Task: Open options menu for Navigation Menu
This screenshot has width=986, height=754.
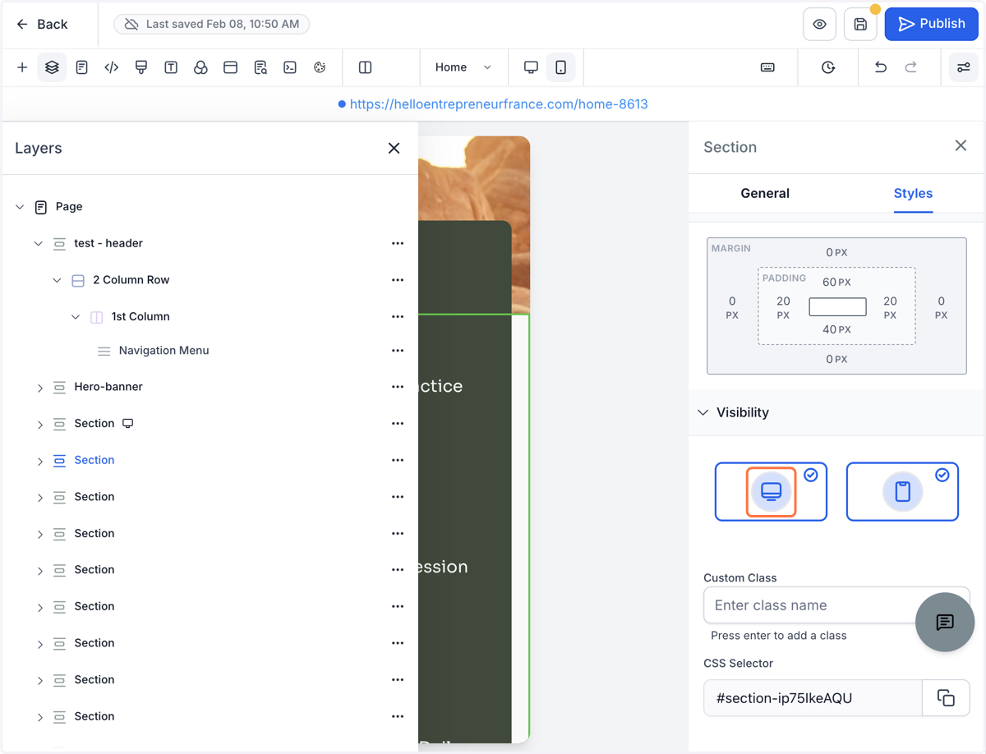Action: click(398, 351)
